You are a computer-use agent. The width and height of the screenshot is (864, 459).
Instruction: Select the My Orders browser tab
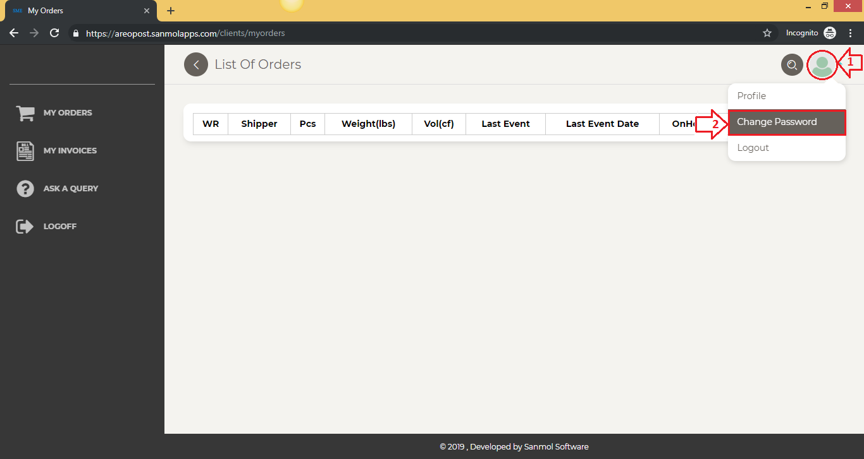click(x=82, y=11)
